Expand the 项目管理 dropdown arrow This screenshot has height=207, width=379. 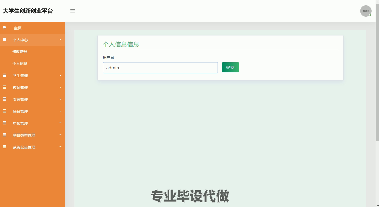(60, 111)
